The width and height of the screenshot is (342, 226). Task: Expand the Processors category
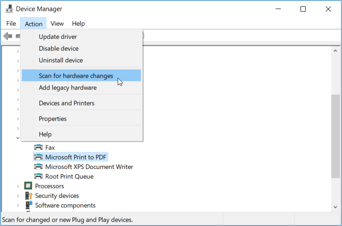click(18, 186)
